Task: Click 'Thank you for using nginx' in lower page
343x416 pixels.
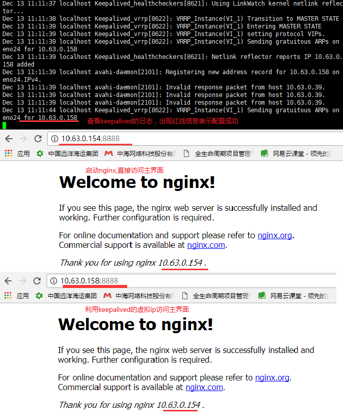Action: pyautogui.click(x=106, y=405)
